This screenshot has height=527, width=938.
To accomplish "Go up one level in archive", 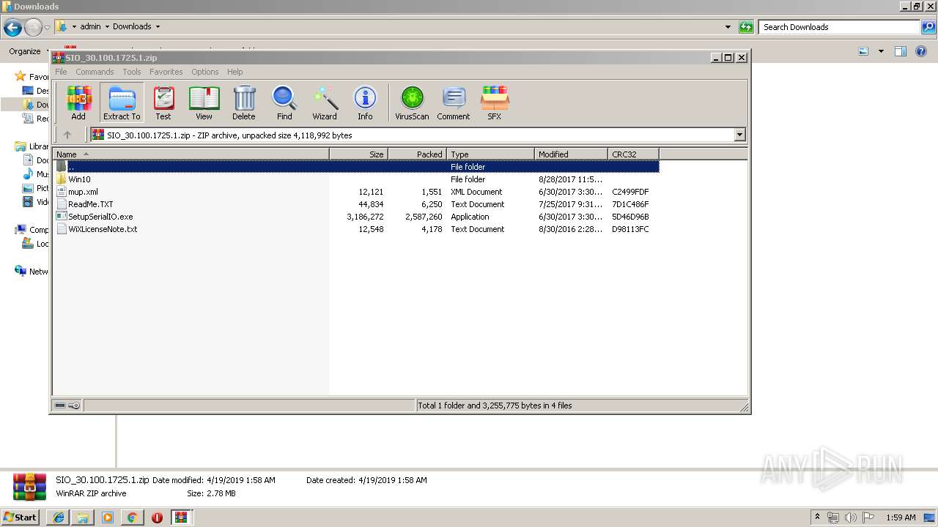I will (67, 135).
